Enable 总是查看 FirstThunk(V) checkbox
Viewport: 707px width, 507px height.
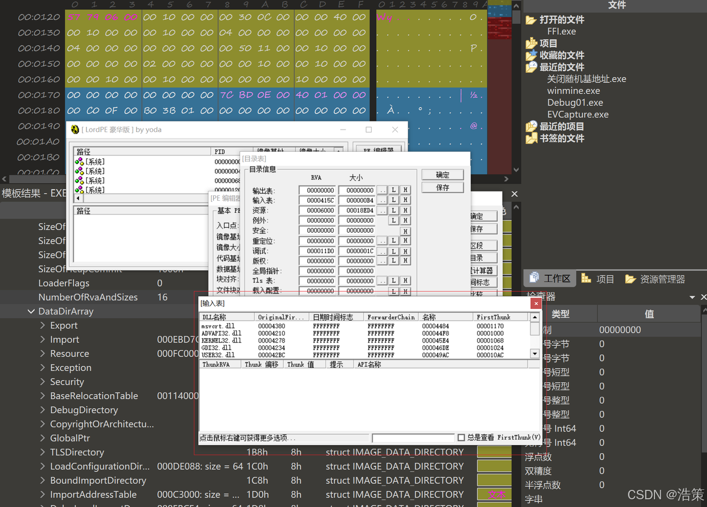pyautogui.click(x=461, y=437)
